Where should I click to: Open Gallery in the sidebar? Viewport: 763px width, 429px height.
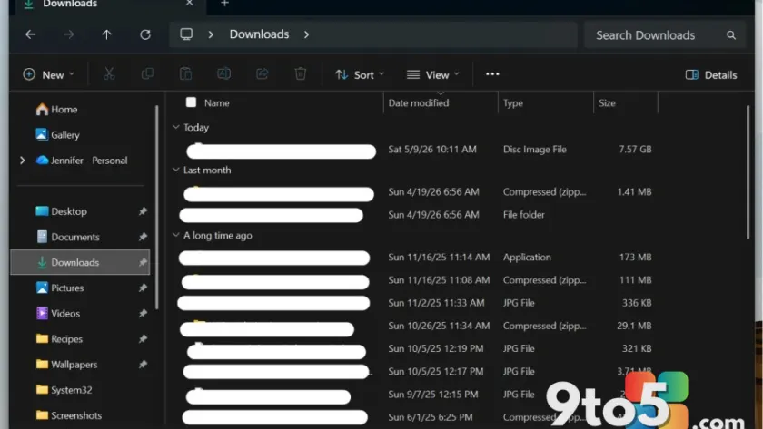(x=57, y=134)
